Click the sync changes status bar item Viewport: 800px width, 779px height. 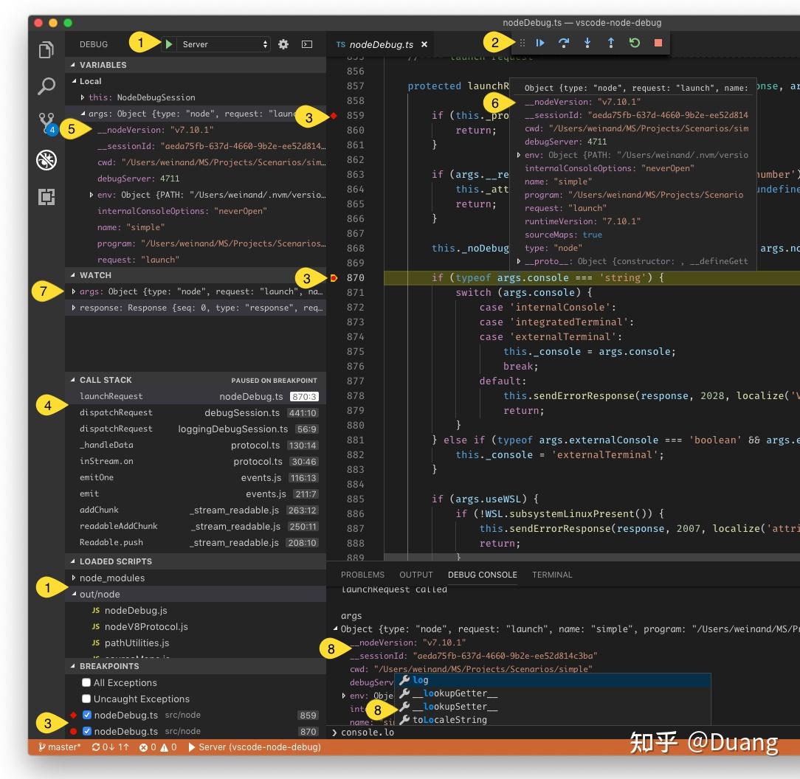tap(110, 747)
